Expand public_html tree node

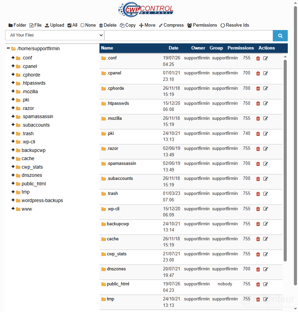(13, 183)
